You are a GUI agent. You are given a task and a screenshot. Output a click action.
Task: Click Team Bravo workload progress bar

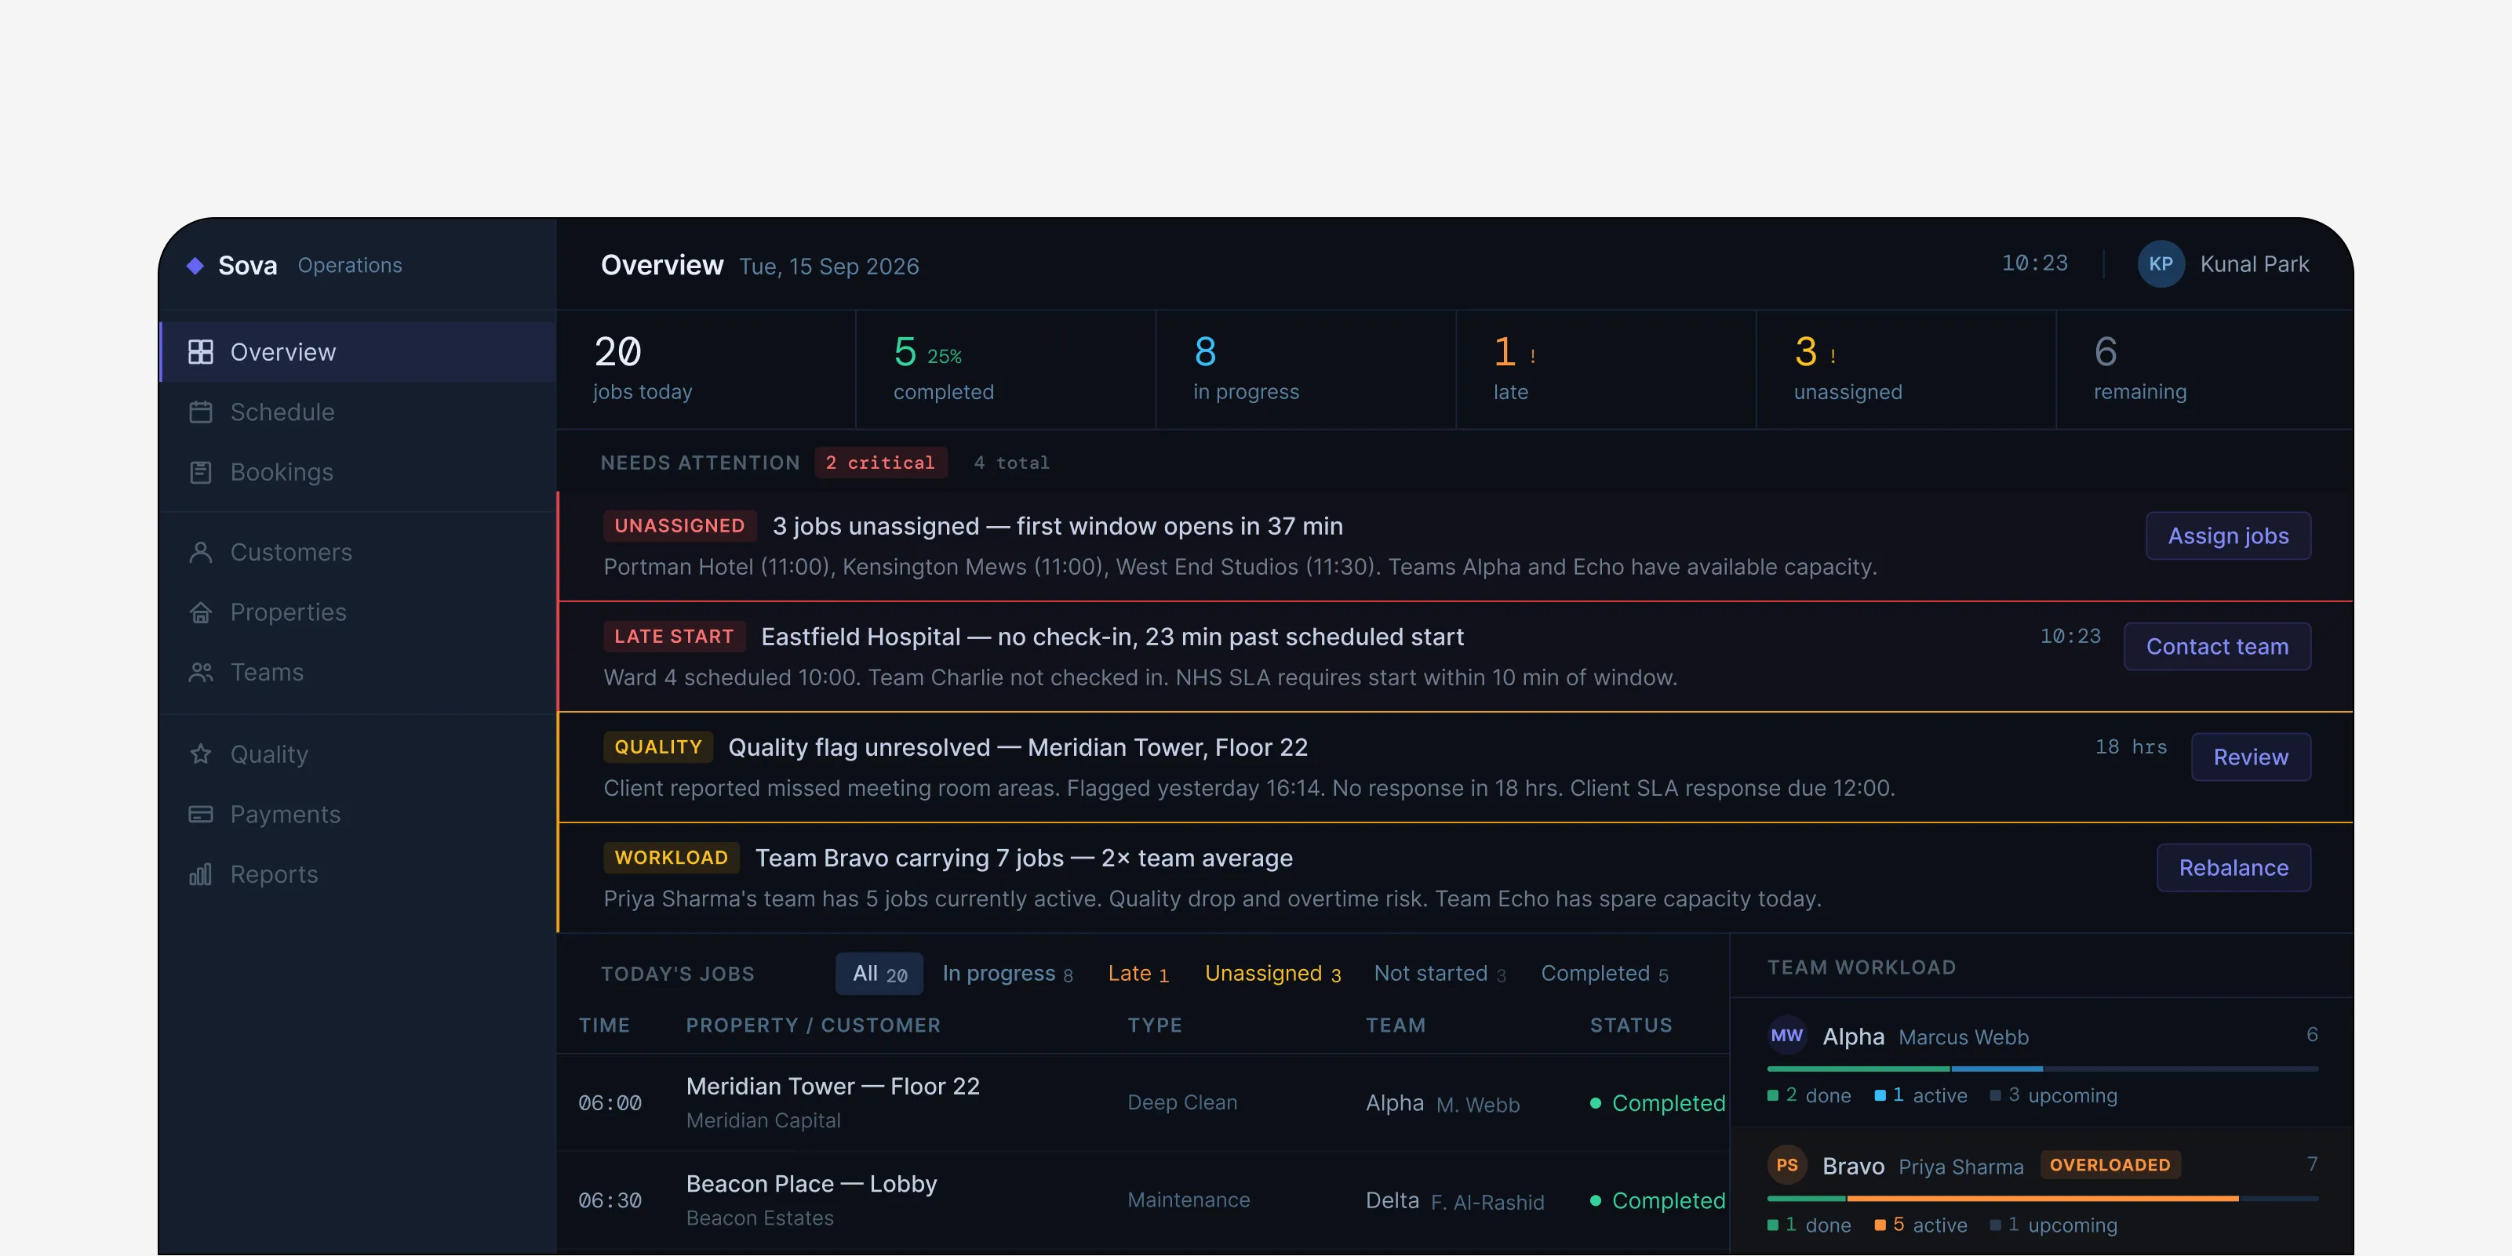[x=2042, y=1199]
